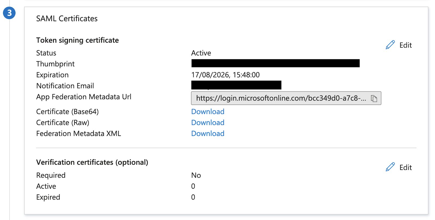Screen dimensions: 435x220
Task: Click the 'Certificate (Raw)' label
Action: 63,122
